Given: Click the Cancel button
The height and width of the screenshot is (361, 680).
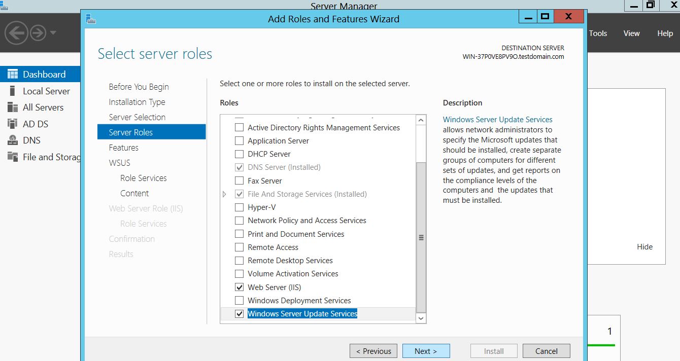Looking at the screenshot, I should pyautogui.click(x=547, y=351).
